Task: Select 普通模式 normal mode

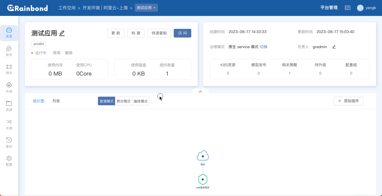Action: [x=106, y=101]
